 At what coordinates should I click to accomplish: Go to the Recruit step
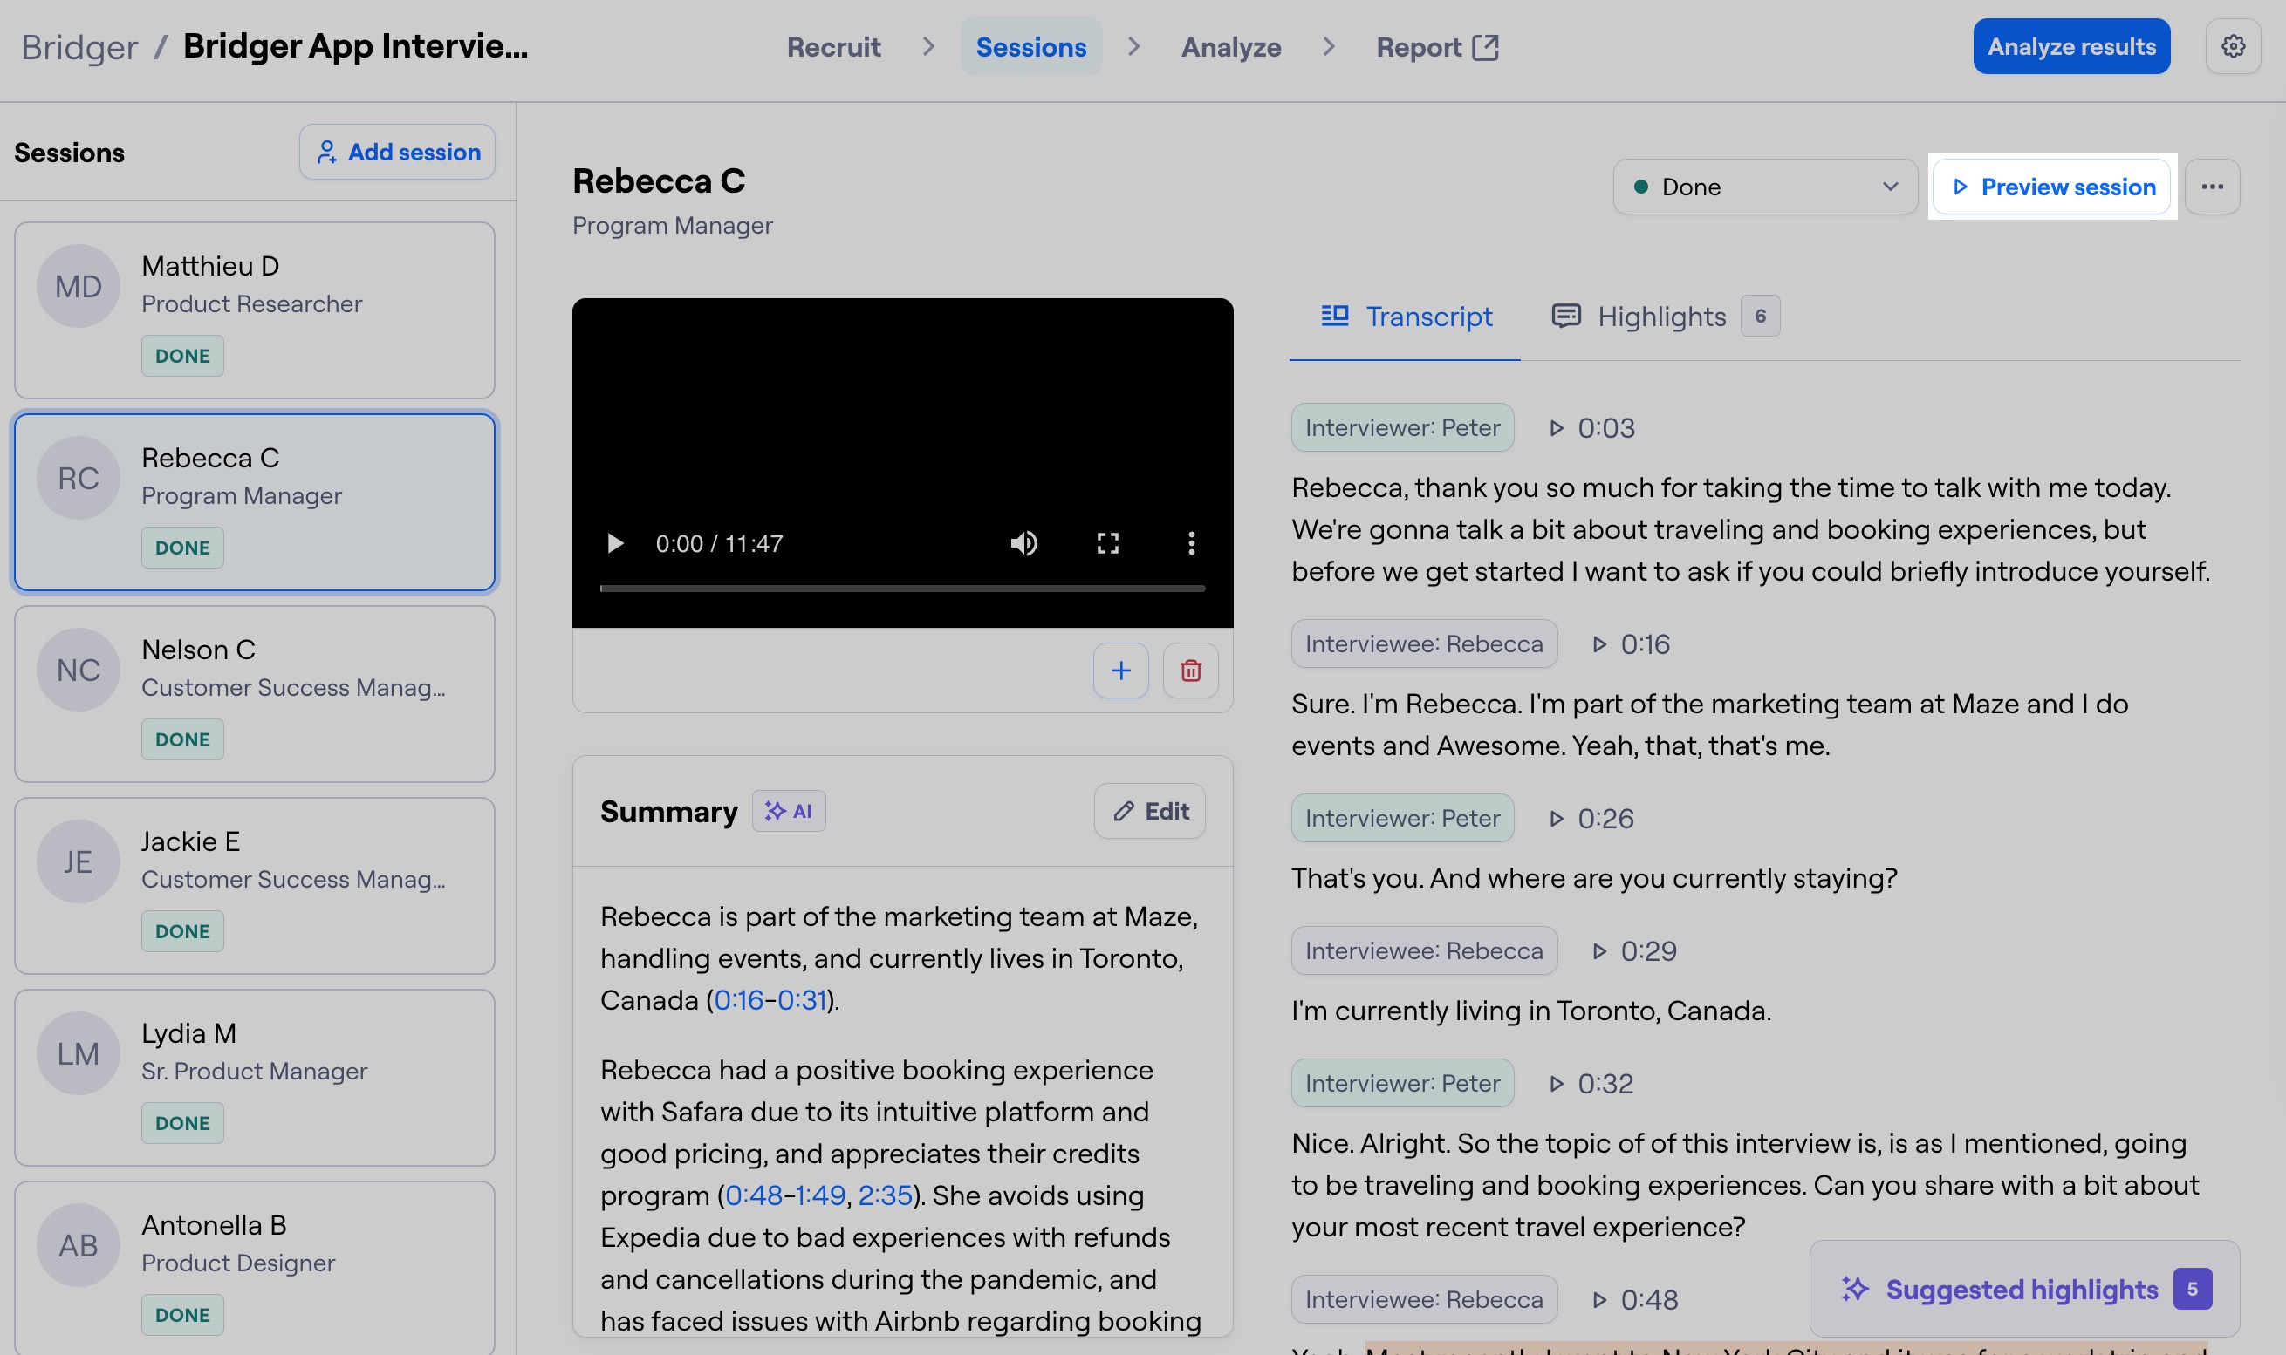[x=833, y=47]
